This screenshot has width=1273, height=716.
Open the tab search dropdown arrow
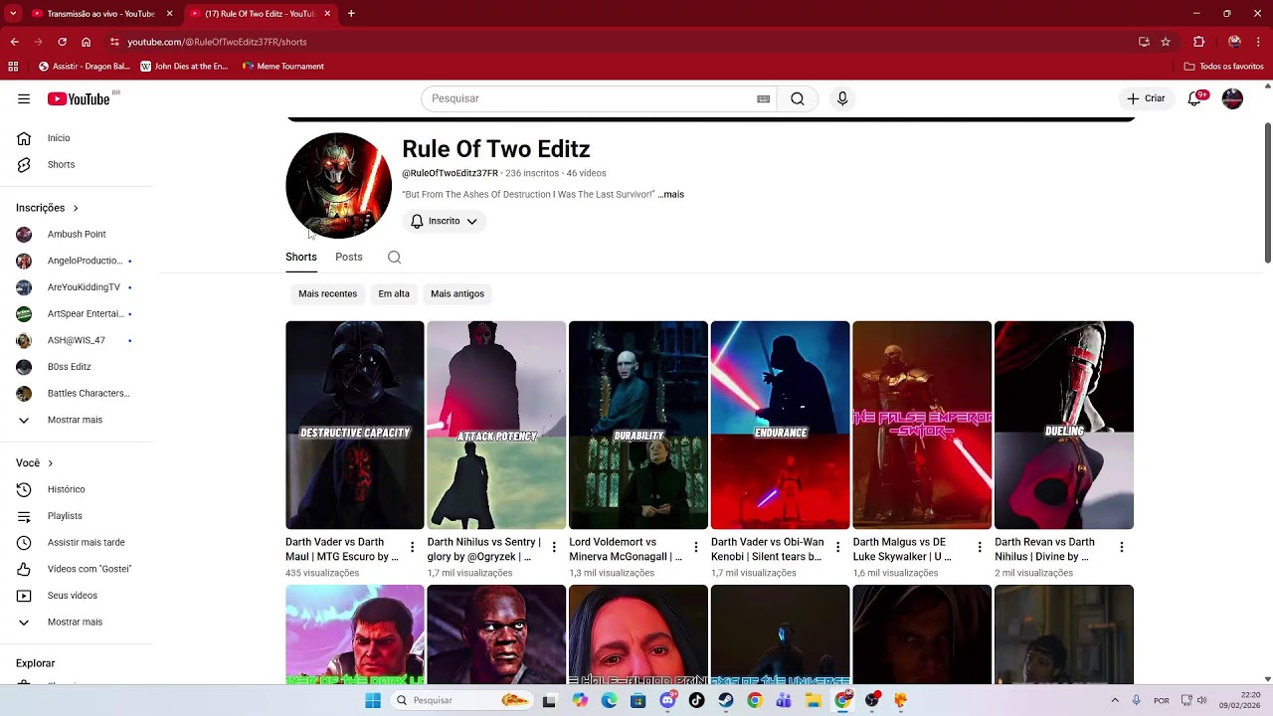coord(13,14)
